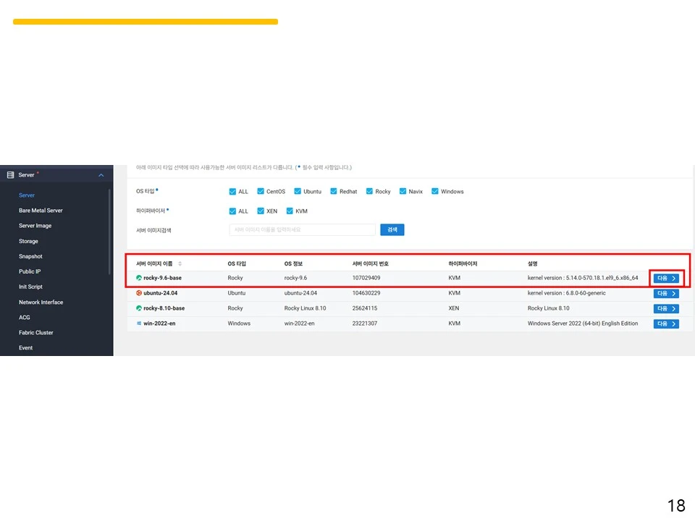Click 다음 button for ubuntu-24.04 row
This screenshot has height=521, width=695.
tap(666, 293)
